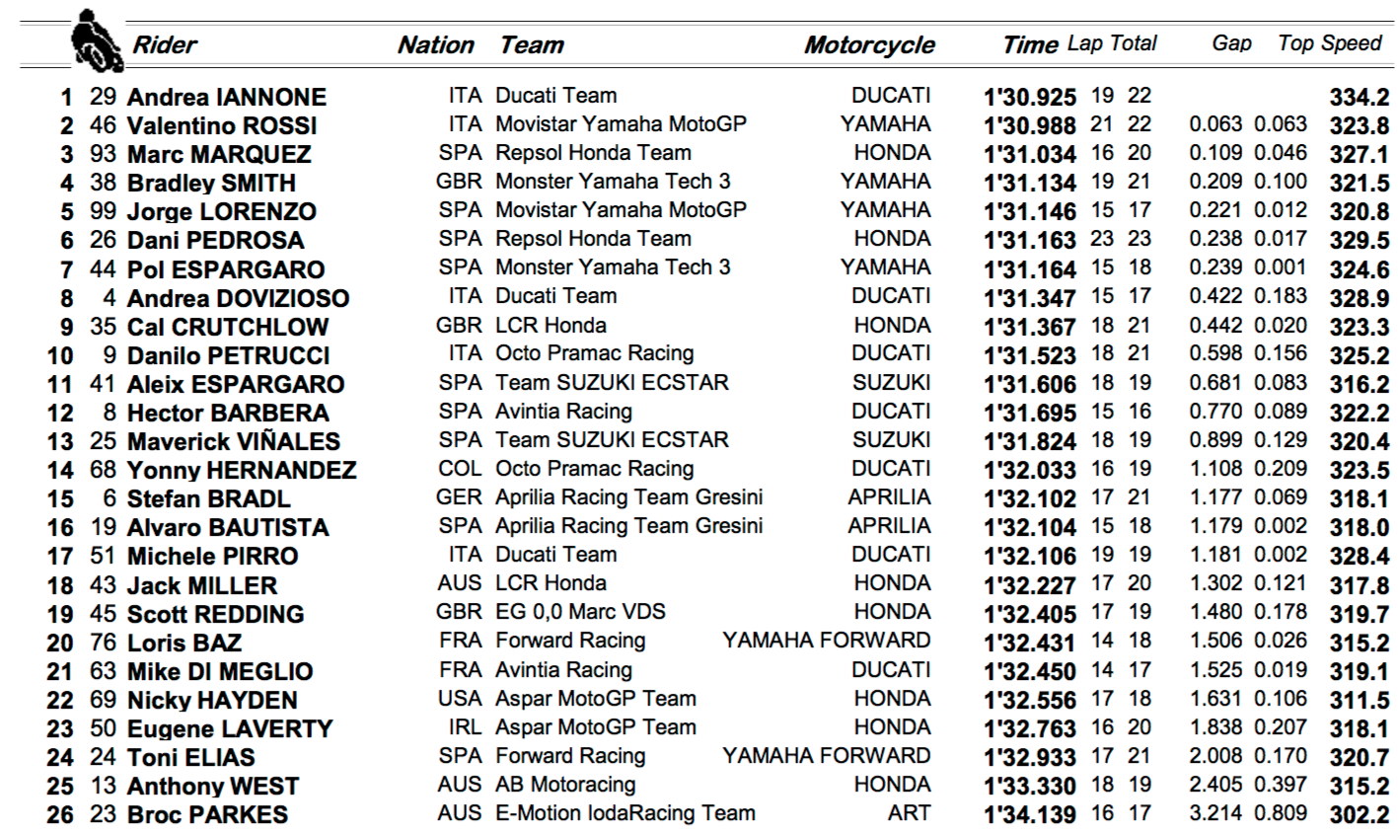Click the Rider column header
The image size is (1398, 833).
[x=165, y=45]
